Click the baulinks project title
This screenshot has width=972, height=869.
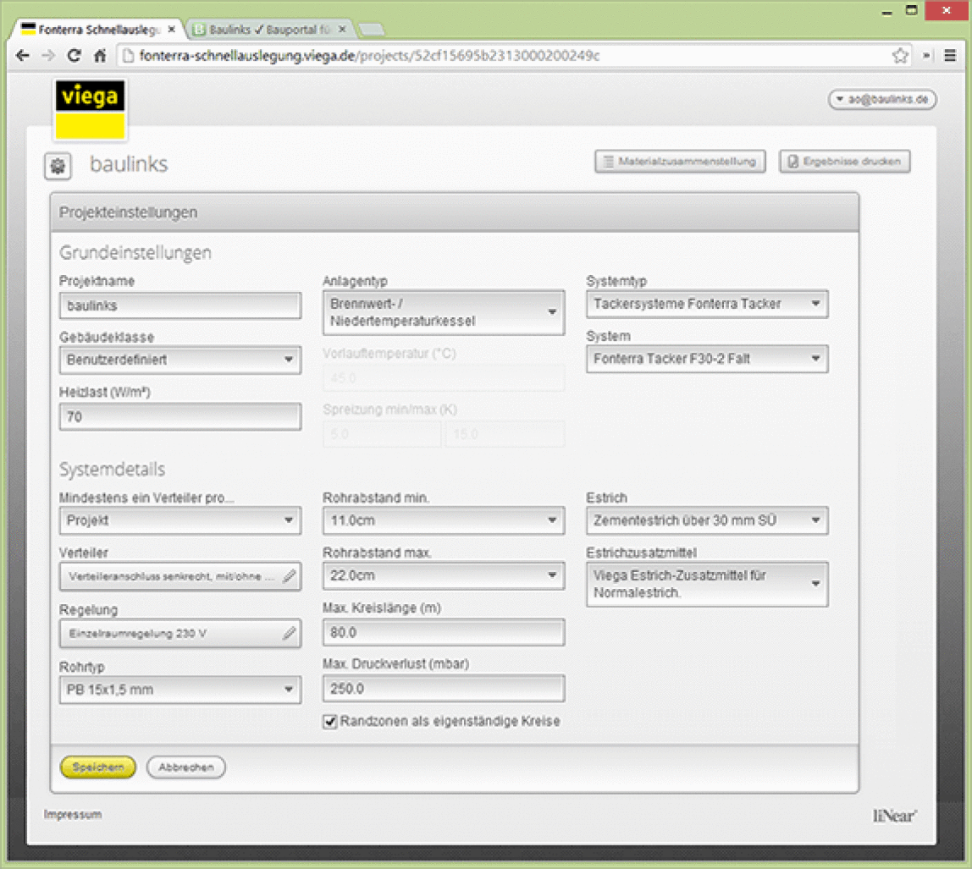coord(129,164)
